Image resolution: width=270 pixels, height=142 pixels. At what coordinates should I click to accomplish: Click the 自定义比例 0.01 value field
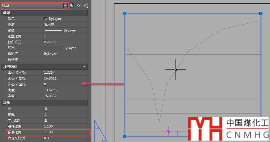point(65,138)
